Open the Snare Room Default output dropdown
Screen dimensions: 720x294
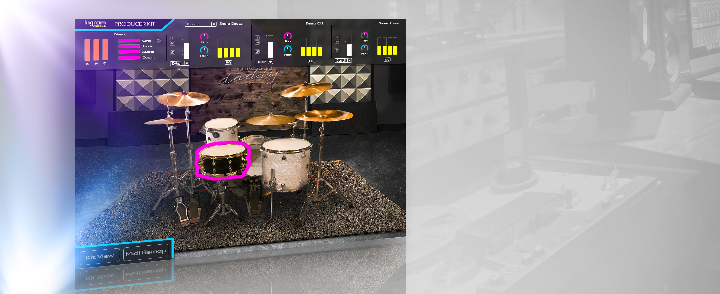(343, 61)
